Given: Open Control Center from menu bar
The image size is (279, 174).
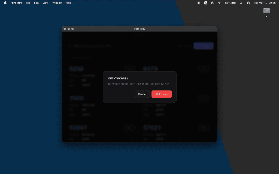Looking at the screenshot, I should pyautogui.click(x=248, y=3).
